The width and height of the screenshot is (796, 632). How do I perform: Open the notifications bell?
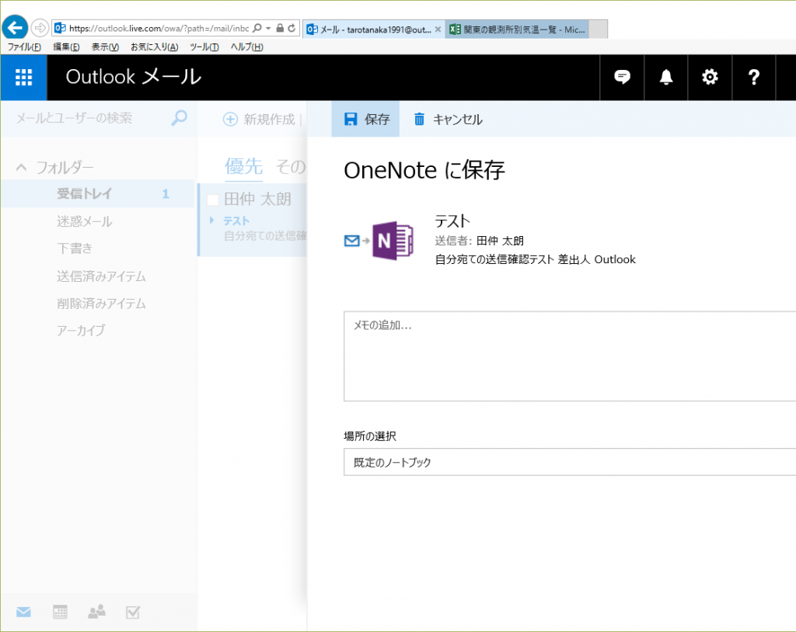665,77
